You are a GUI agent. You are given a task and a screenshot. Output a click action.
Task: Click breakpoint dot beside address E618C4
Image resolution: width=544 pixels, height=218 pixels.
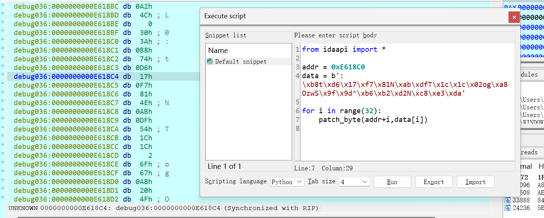(3, 76)
